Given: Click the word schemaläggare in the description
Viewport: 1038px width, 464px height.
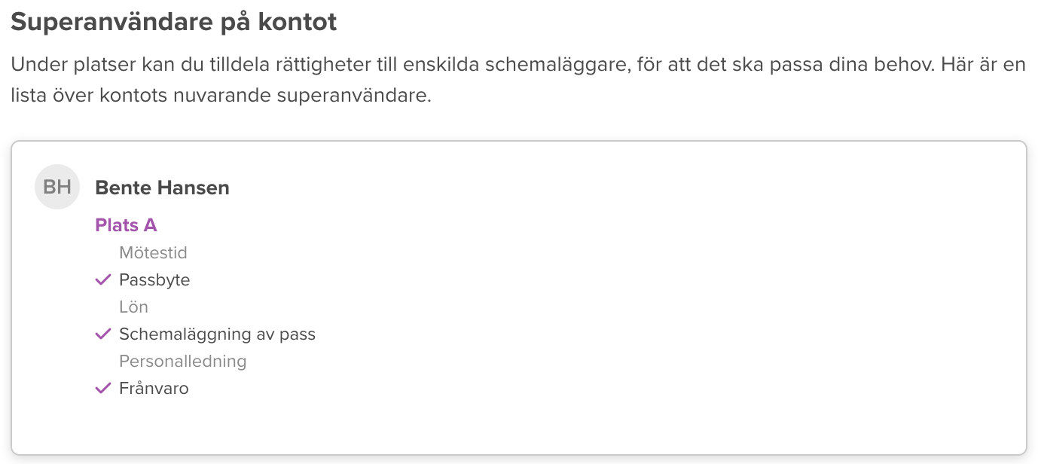Looking at the screenshot, I should coord(556,65).
